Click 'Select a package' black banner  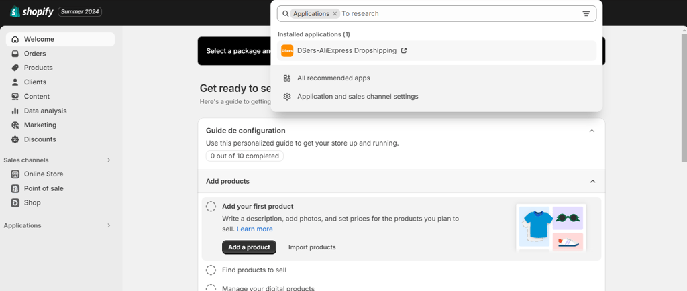[x=234, y=51]
